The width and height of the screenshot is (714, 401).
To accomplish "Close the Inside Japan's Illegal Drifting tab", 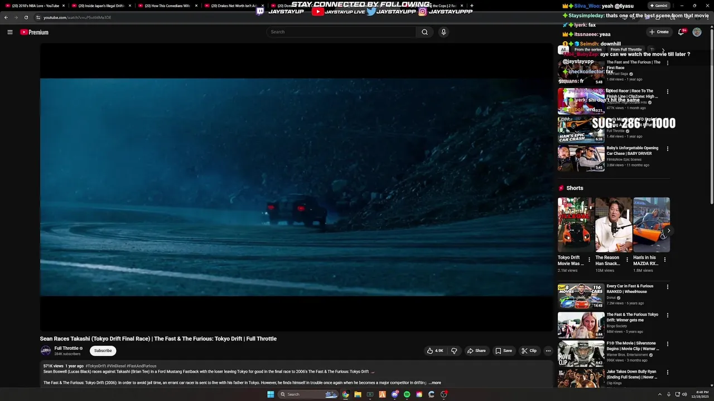I will [x=130, y=6].
